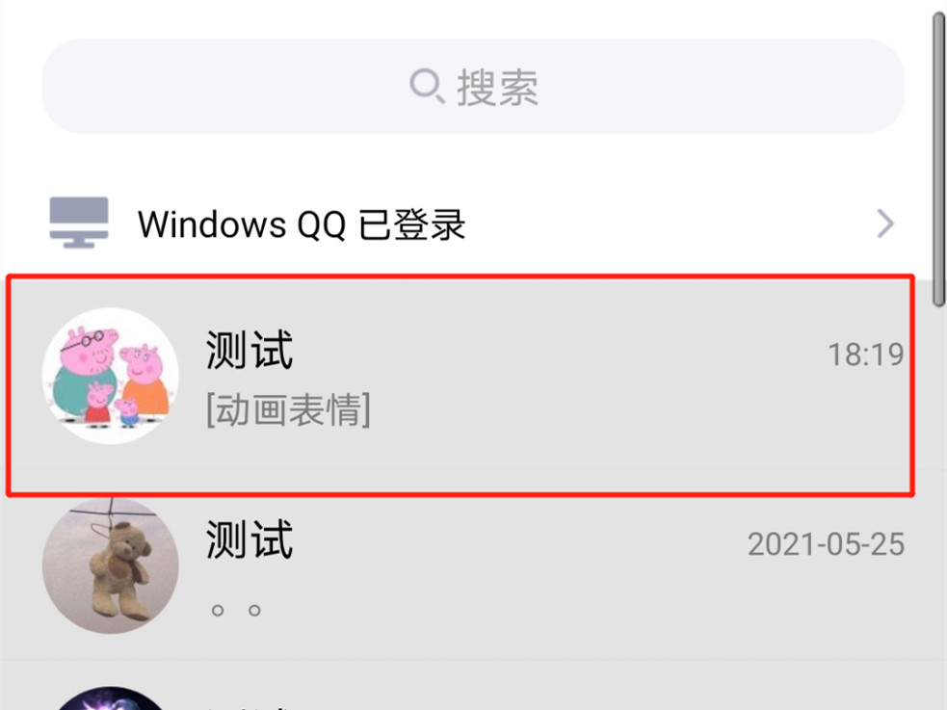
Task: Select the red-outlined conversation row
Action: [460, 385]
